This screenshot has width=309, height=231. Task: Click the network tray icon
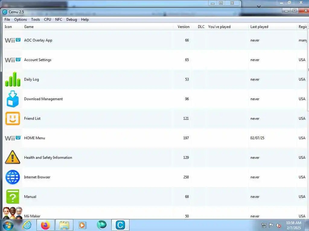pyautogui.click(x=264, y=225)
